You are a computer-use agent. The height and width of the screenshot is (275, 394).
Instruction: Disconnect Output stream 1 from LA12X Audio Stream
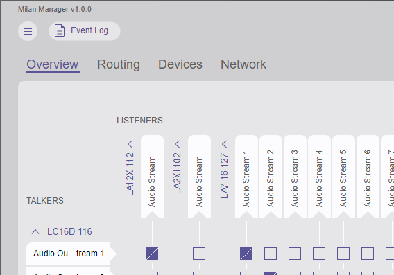152,254
